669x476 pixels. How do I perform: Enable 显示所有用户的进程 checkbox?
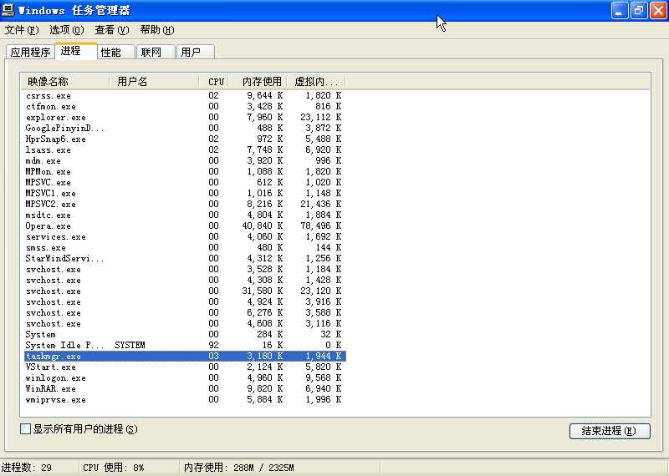[x=26, y=429]
